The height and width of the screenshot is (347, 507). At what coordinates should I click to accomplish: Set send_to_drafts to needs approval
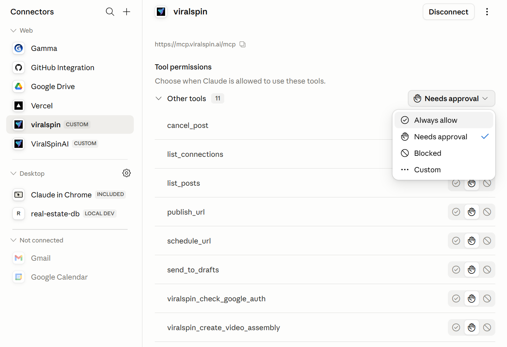click(x=472, y=270)
